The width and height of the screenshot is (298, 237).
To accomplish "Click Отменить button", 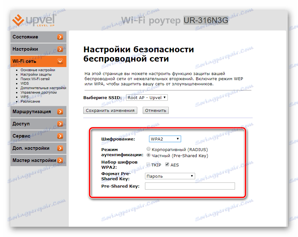I will click(156, 110).
